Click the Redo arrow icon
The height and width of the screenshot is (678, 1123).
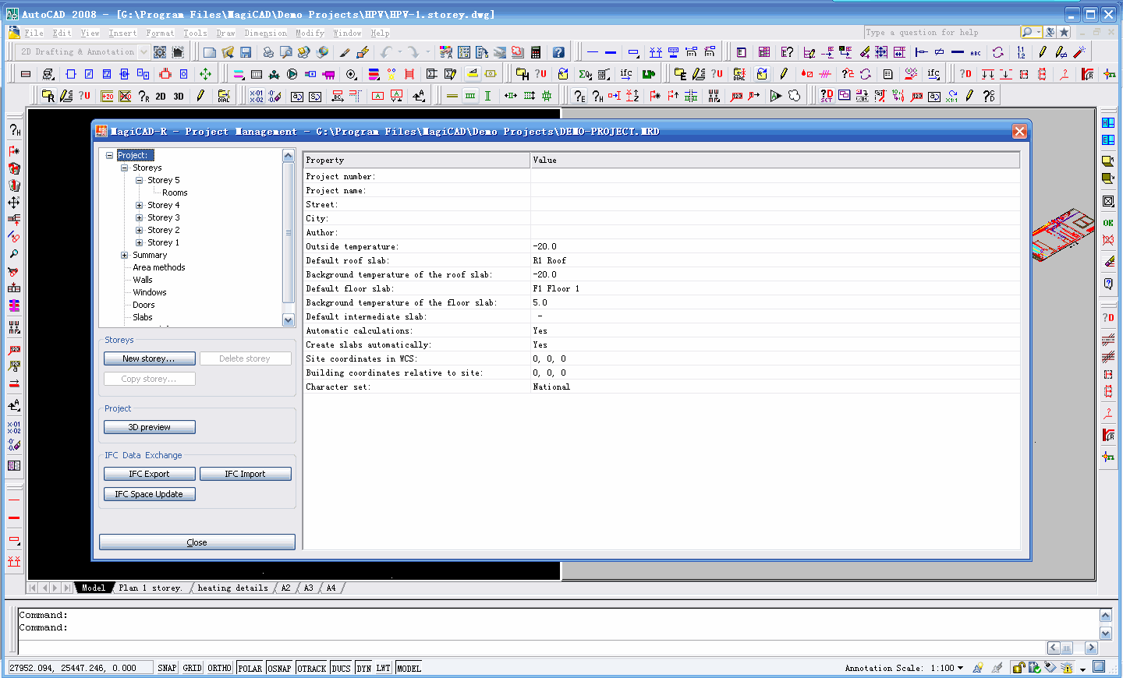413,52
